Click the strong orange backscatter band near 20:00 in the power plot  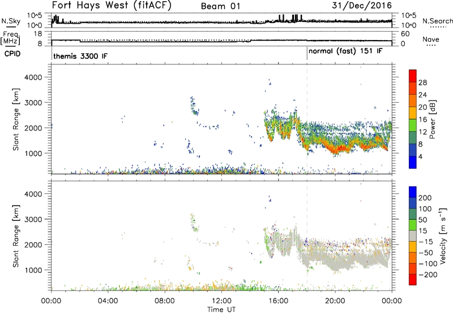pyautogui.click(x=337, y=149)
